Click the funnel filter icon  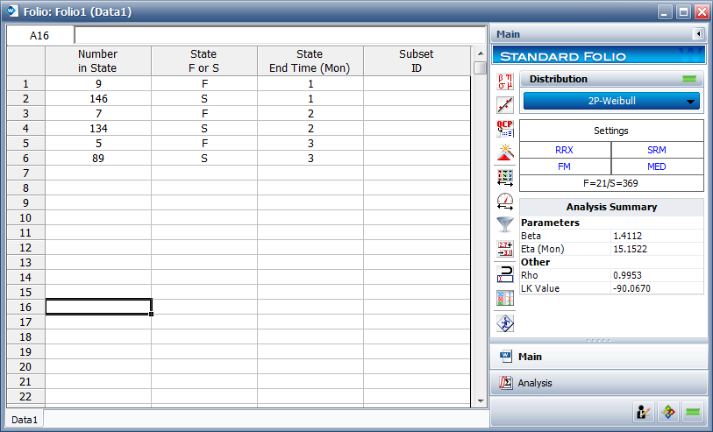click(x=505, y=224)
